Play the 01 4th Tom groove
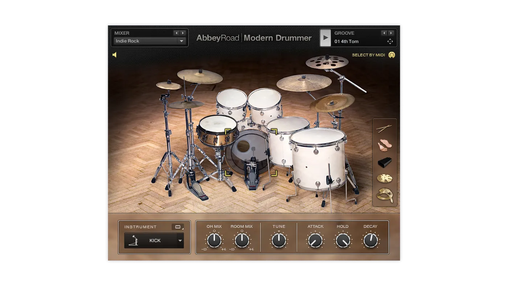508x286 pixels. pyautogui.click(x=325, y=38)
